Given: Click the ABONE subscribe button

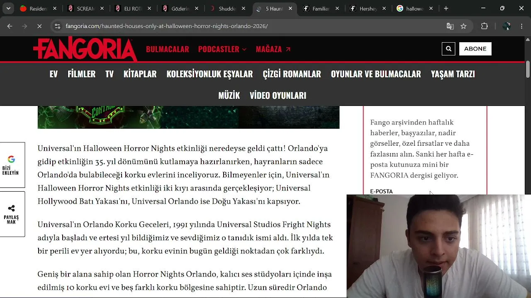Looking at the screenshot, I should tap(475, 49).
